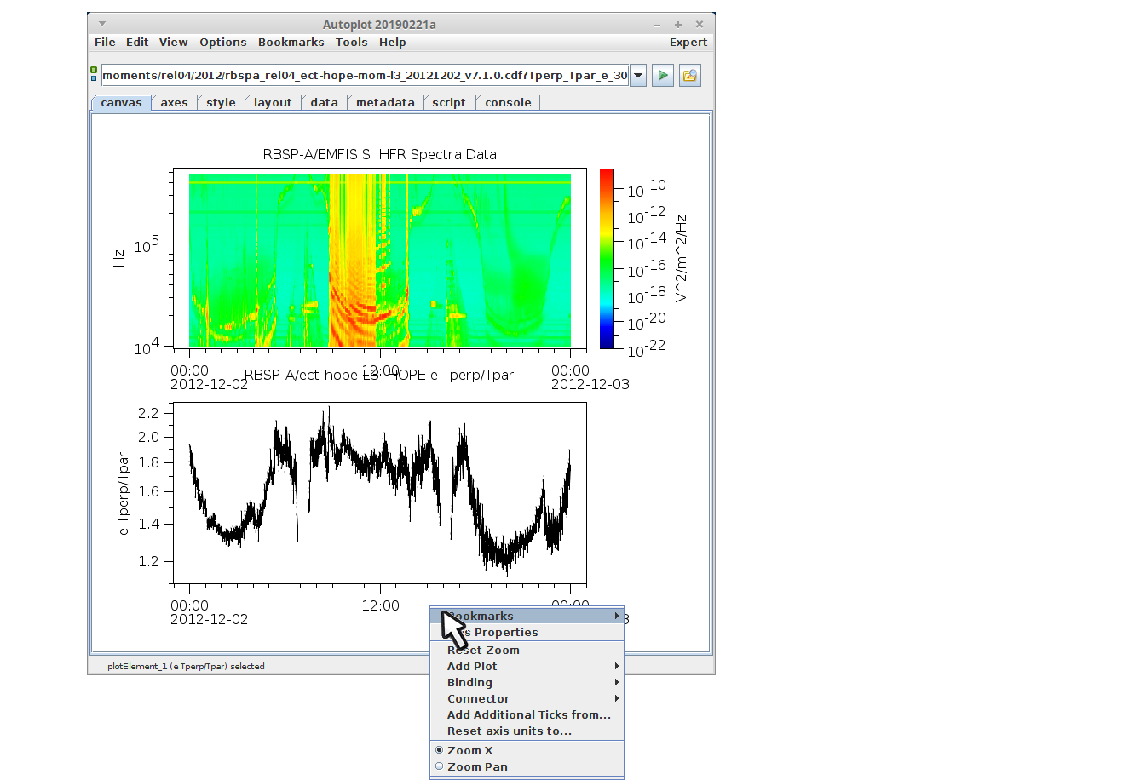This screenshot has width=1146, height=780.
Task: Open the window menu triangle in the title bar
Action: [102, 24]
